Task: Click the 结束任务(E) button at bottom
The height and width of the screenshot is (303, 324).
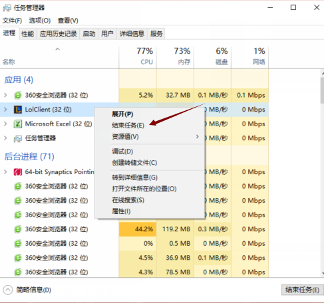Action: click(302, 290)
